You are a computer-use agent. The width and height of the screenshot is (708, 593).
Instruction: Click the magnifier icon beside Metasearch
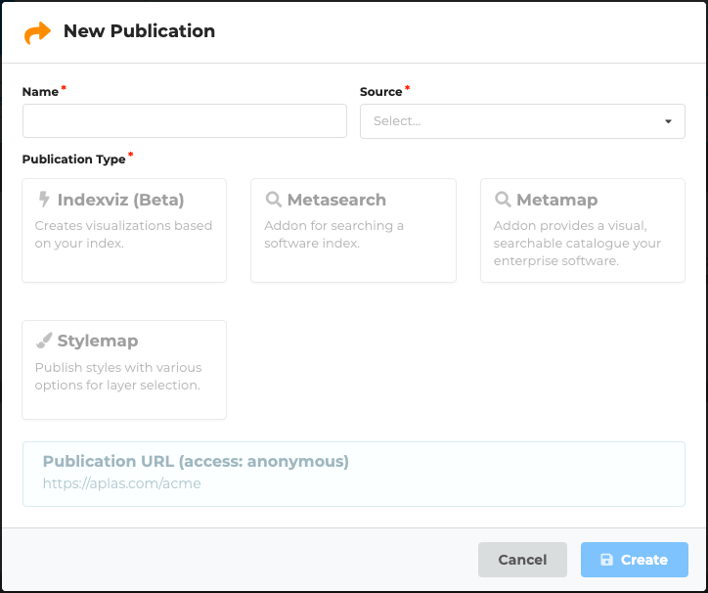pyautogui.click(x=274, y=200)
